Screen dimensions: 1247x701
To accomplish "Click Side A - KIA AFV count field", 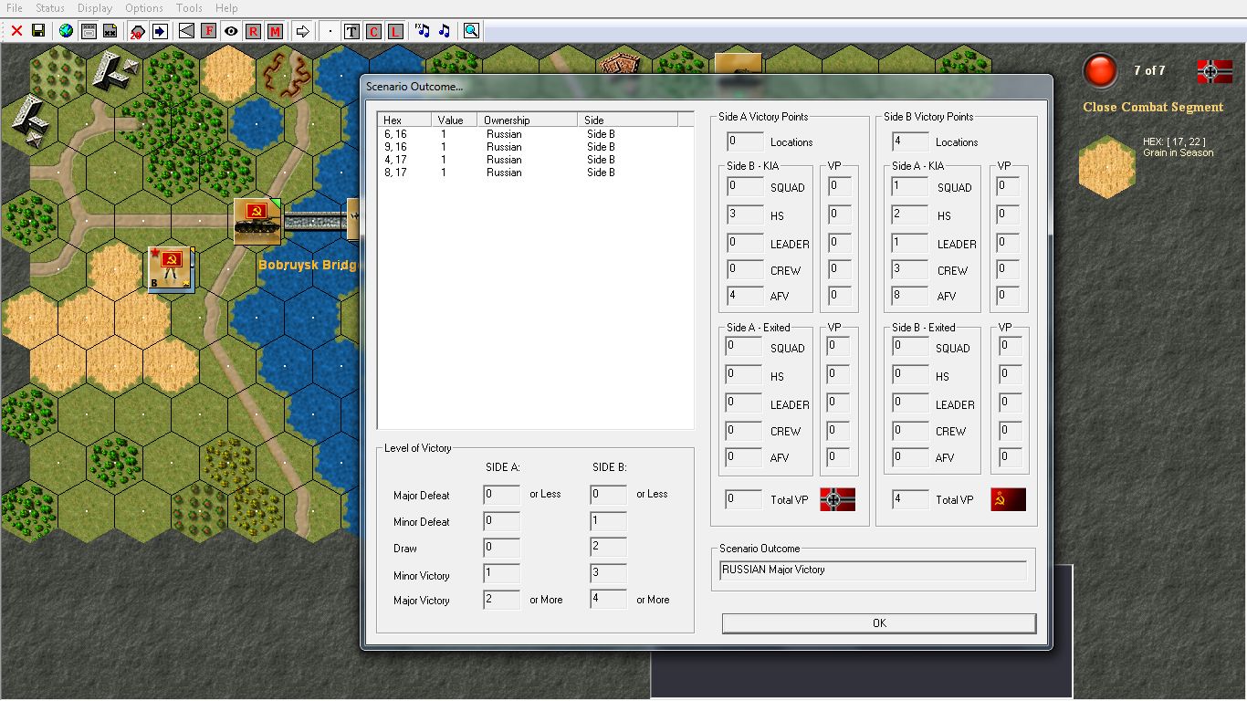I will point(910,296).
